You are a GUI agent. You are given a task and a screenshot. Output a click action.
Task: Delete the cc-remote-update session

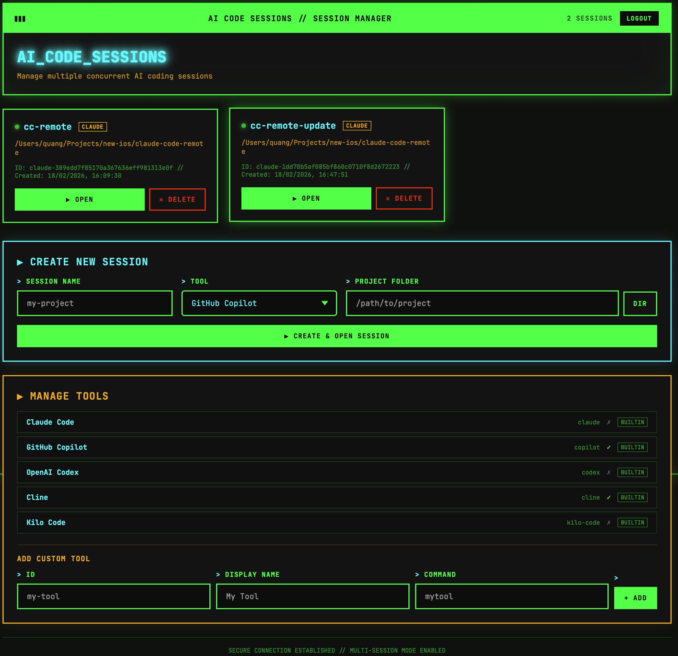[x=404, y=198]
